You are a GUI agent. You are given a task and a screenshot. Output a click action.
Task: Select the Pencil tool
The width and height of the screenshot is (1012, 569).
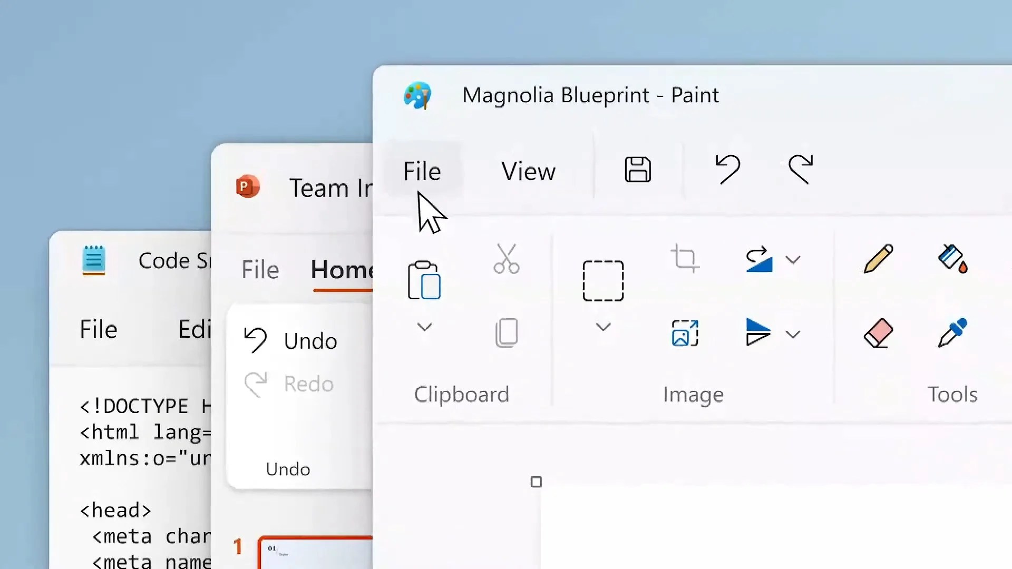coord(878,259)
